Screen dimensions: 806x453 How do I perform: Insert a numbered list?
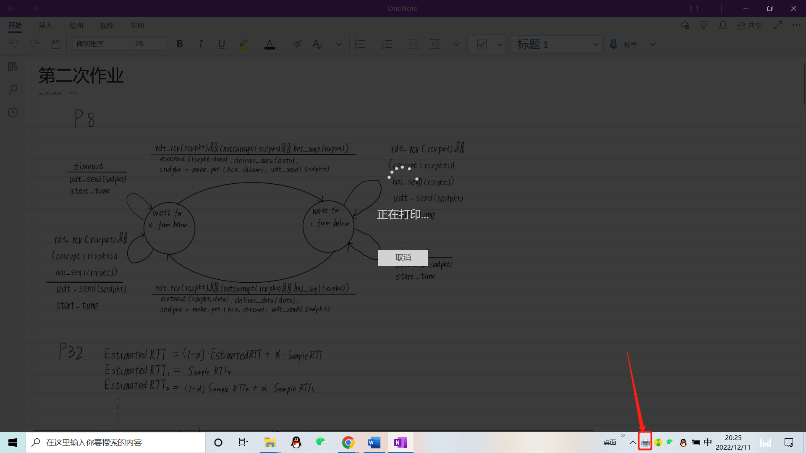click(387, 44)
